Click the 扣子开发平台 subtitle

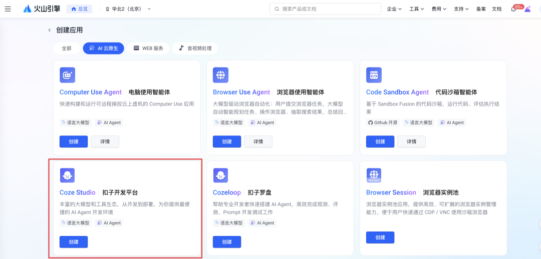pyautogui.click(x=120, y=192)
